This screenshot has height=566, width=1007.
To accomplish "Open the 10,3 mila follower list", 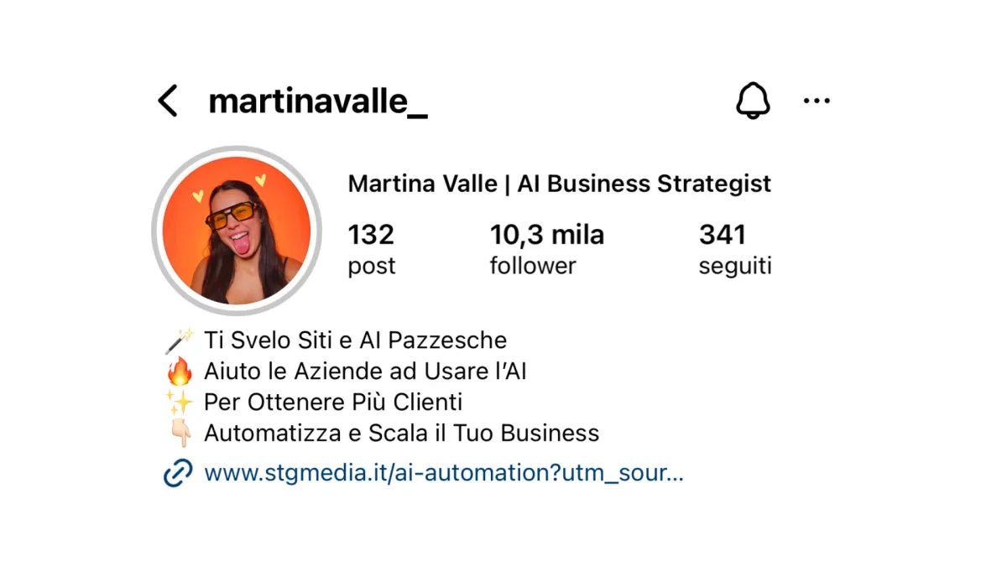I will pyautogui.click(x=547, y=249).
